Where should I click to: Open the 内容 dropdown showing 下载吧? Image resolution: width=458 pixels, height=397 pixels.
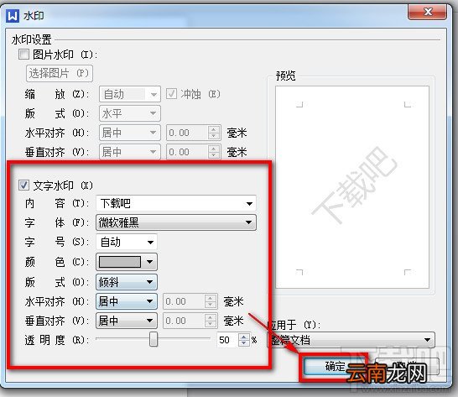point(176,203)
